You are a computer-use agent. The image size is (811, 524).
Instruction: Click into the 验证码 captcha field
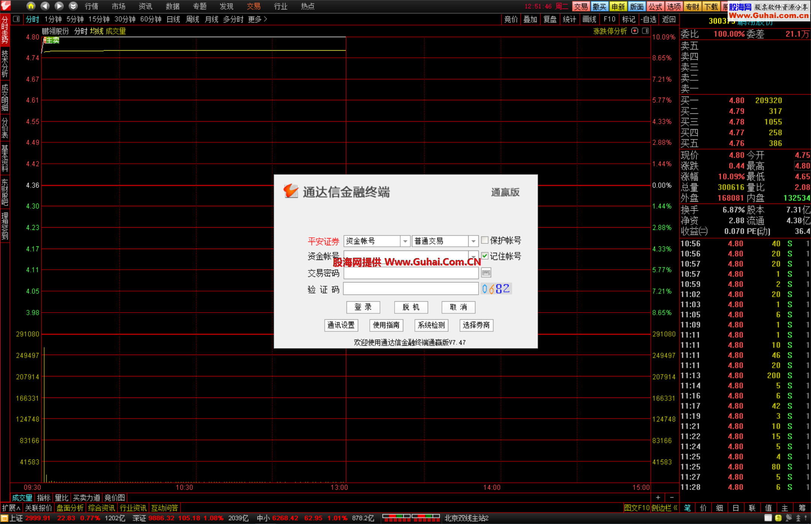[411, 288]
